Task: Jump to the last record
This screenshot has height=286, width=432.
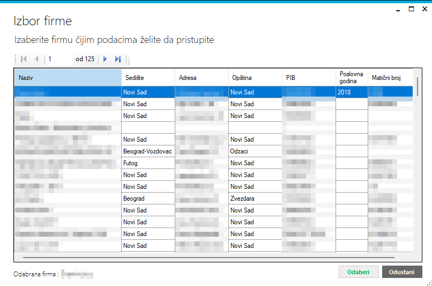Action: tap(118, 58)
